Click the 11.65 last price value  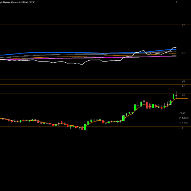click(182, 113)
